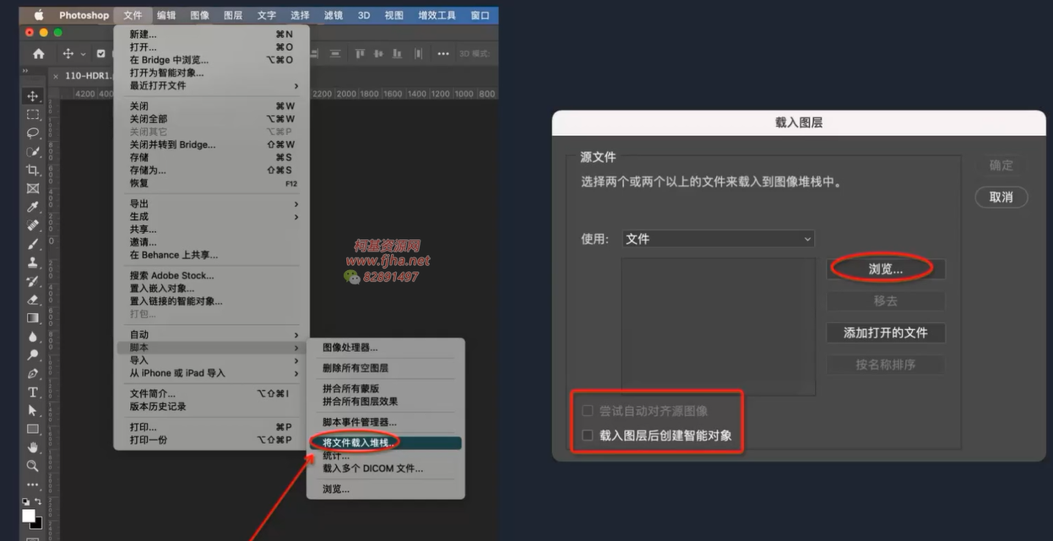Select the Type tool
The image size is (1053, 541).
pos(33,392)
